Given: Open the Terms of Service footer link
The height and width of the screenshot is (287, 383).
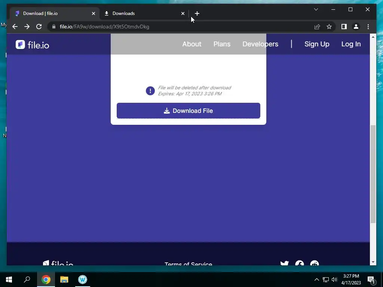Looking at the screenshot, I should coord(189,264).
